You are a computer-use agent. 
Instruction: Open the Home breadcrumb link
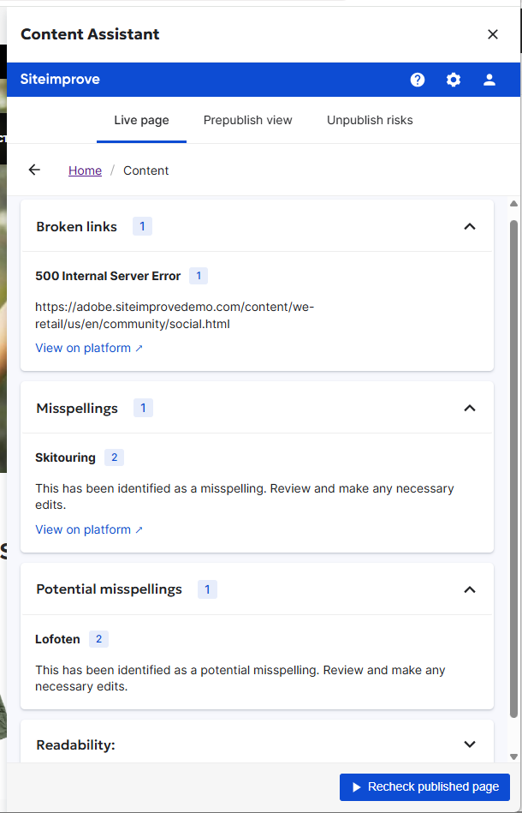(x=85, y=170)
